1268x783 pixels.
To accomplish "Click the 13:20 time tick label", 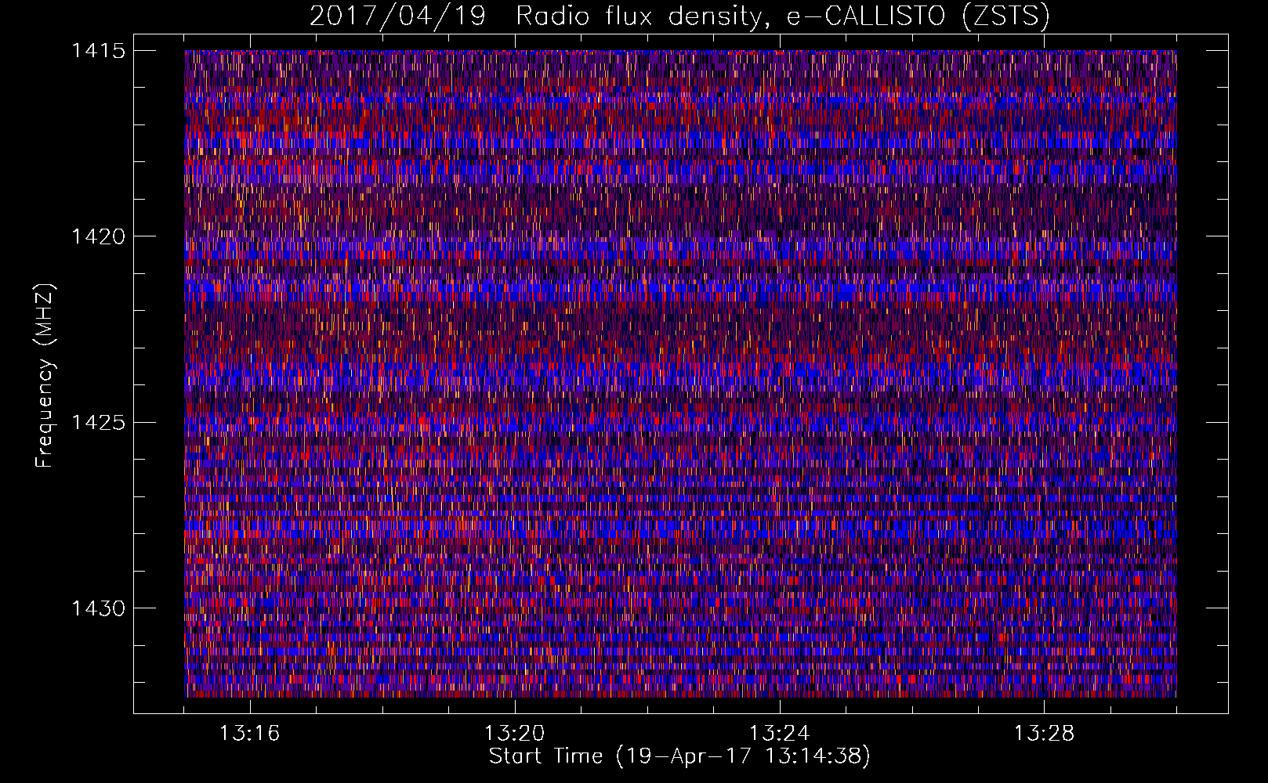I will point(514,734).
